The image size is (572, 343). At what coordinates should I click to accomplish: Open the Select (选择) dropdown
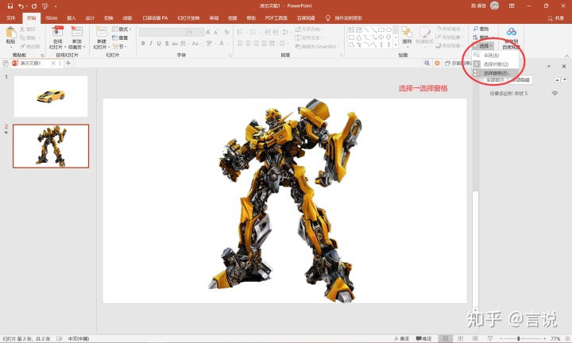483,46
